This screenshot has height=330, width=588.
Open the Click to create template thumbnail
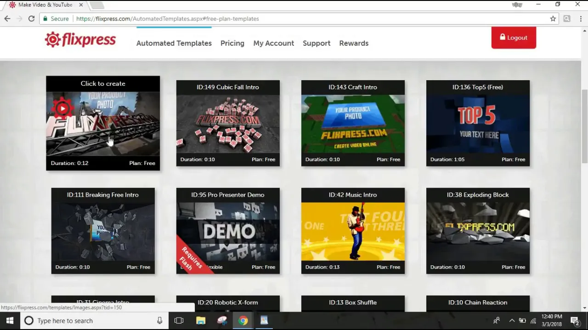tap(103, 123)
